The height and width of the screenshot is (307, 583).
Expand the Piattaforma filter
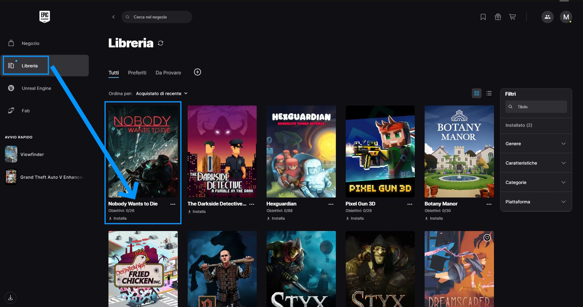coord(536,202)
